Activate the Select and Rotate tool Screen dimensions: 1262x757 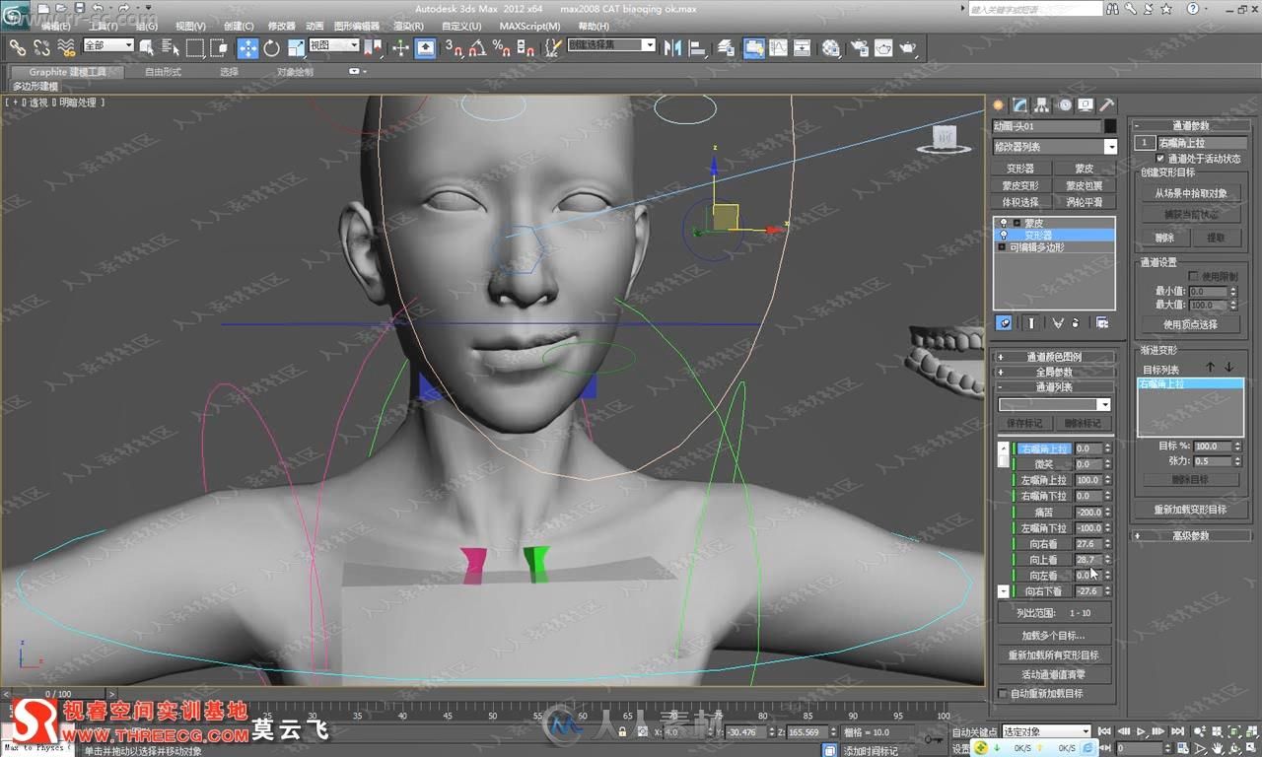coord(271,46)
